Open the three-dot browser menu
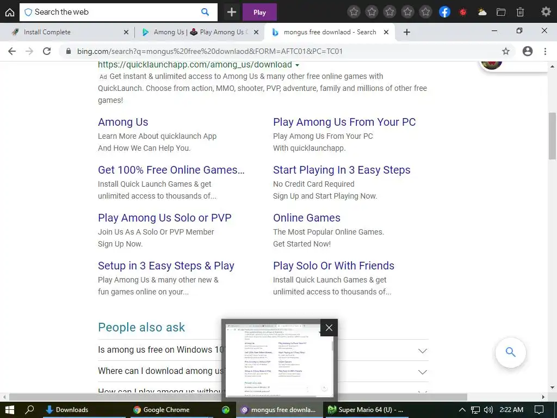The width and height of the screenshot is (557, 418). coord(545,51)
